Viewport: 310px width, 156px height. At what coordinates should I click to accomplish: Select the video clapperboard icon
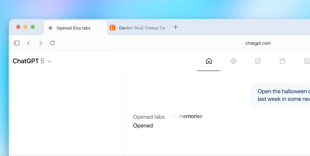[282, 61]
